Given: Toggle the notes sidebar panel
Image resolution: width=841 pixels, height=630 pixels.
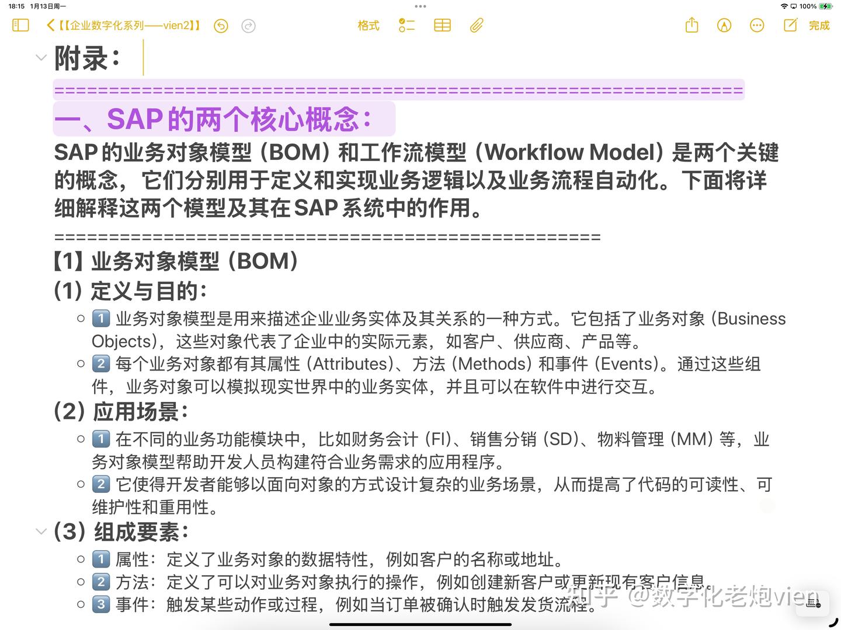Looking at the screenshot, I should pyautogui.click(x=20, y=25).
